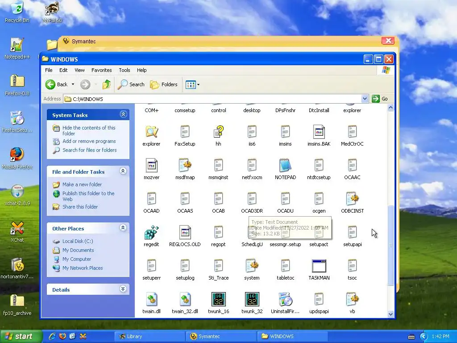Close the Symantec window behind
This screenshot has height=343, width=457.
click(x=388, y=41)
